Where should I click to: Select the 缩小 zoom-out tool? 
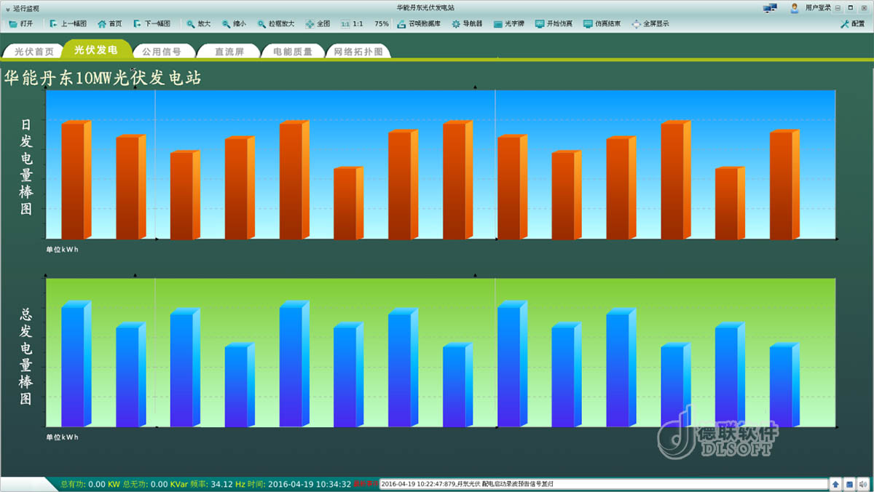[x=233, y=23]
